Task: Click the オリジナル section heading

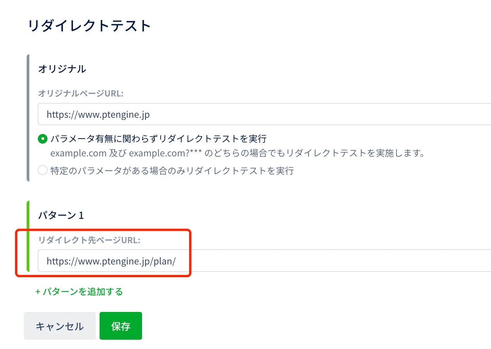Action: pos(62,69)
